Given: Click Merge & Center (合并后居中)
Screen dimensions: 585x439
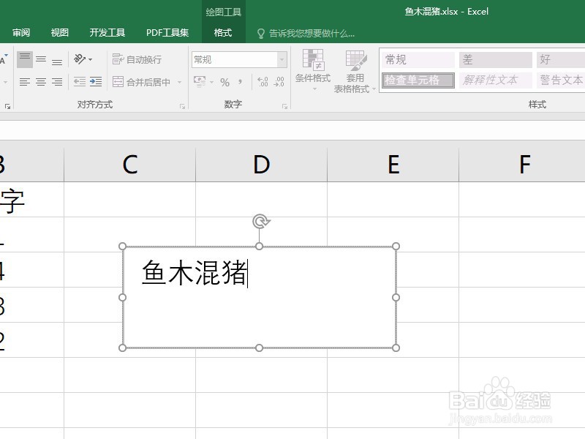Looking at the screenshot, I should click(141, 82).
